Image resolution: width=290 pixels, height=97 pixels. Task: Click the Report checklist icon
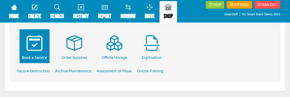click(x=105, y=7)
